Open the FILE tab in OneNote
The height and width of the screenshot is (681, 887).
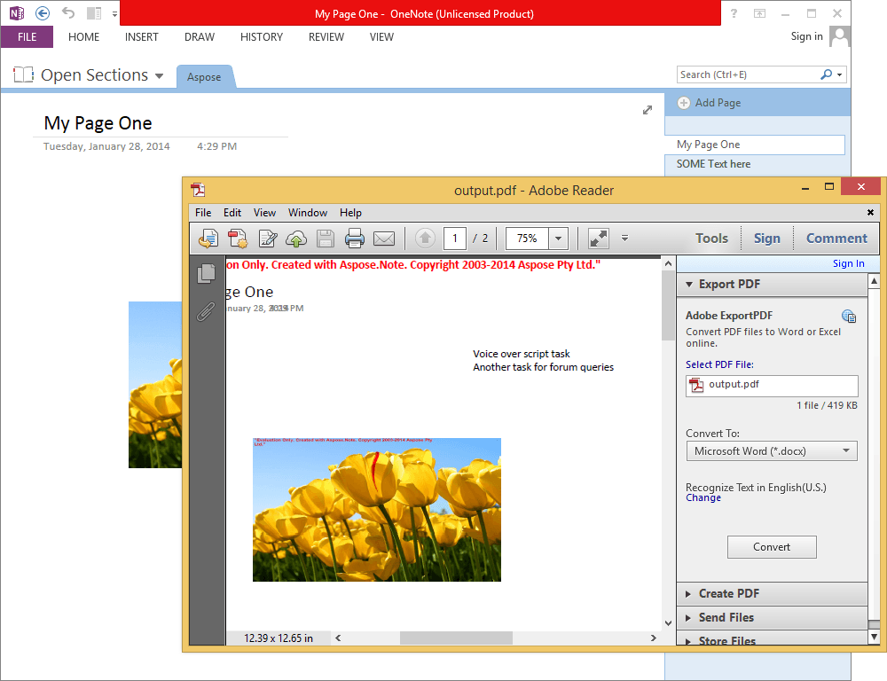[x=27, y=36]
